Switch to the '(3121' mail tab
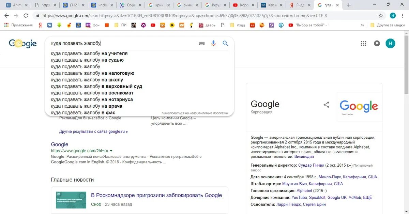This screenshot has width=409, height=214. point(73,5)
